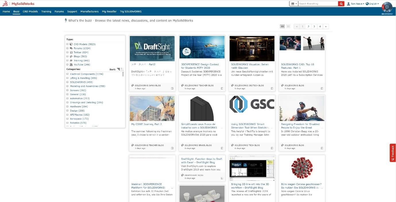Click the Training graduation cap icon
Viewport: 396px width, 202px height.
(x=71, y=61)
